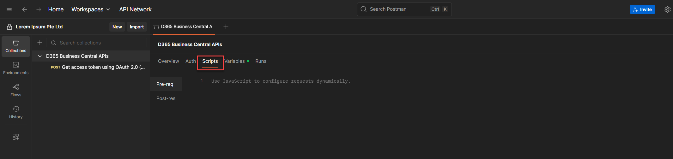Switch to the Overview tab

tap(168, 61)
